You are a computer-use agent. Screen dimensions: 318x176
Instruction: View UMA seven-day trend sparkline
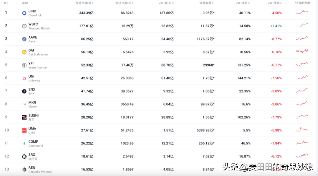click(302, 129)
